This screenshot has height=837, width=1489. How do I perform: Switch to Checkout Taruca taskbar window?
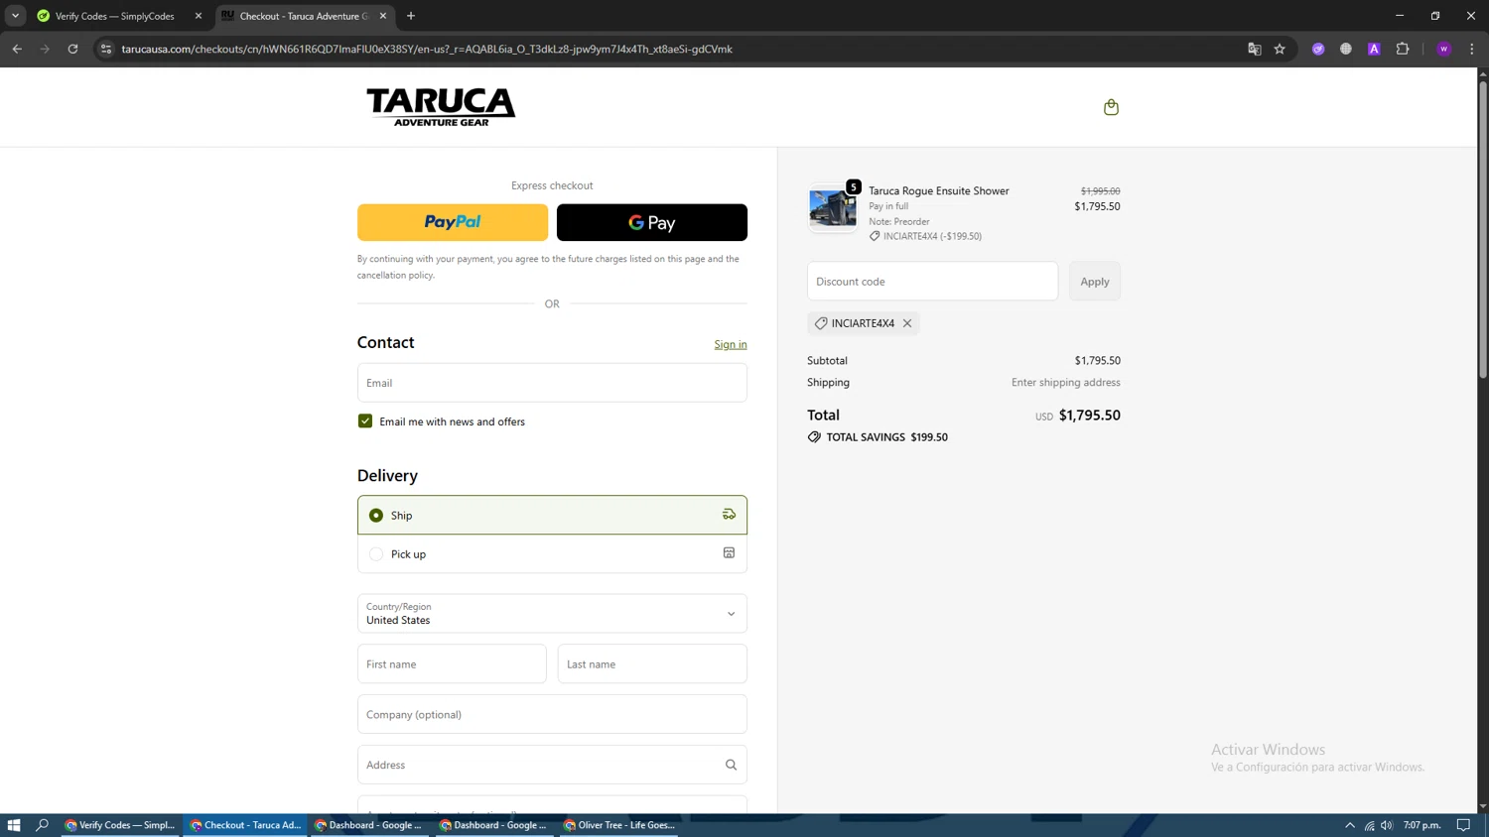pyautogui.click(x=245, y=825)
